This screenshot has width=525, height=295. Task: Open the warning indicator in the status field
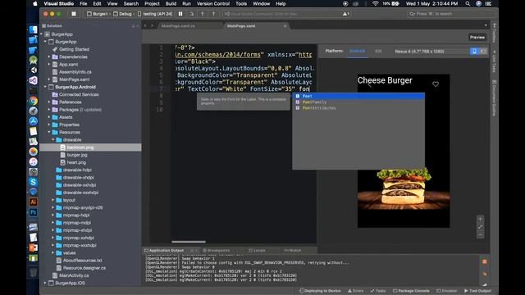(x=346, y=14)
